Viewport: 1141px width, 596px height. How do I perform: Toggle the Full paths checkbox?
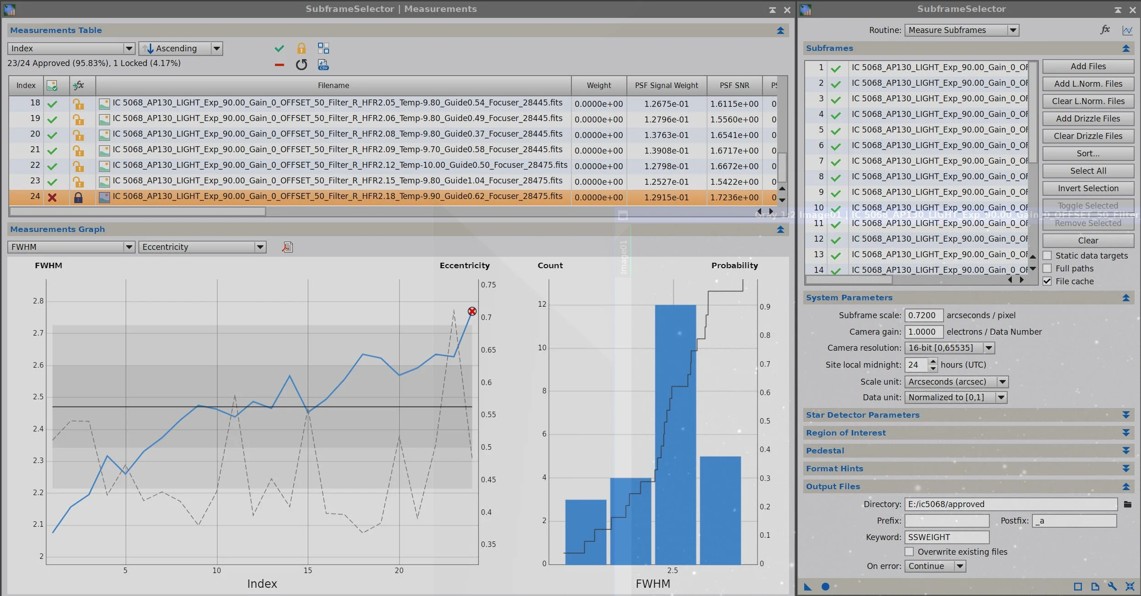pyautogui.click(x=1047, y=268)
